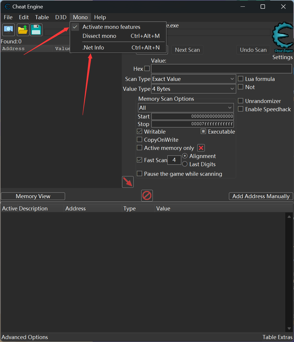Screen dimensions: 294x342
Task: Click the Description column header
Action: pos(41,208)
